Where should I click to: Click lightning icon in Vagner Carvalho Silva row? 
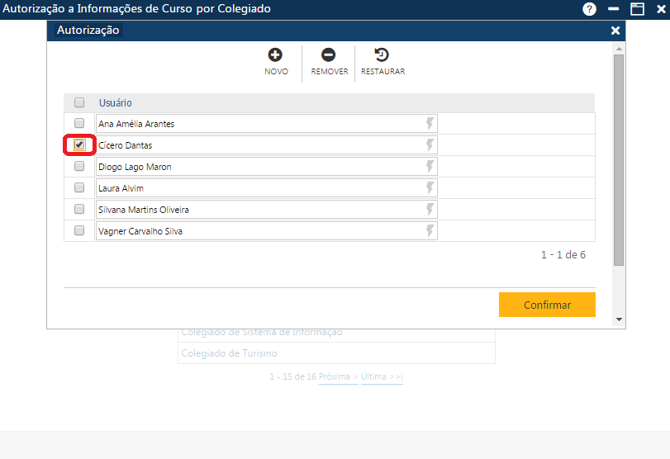(430, 231)
